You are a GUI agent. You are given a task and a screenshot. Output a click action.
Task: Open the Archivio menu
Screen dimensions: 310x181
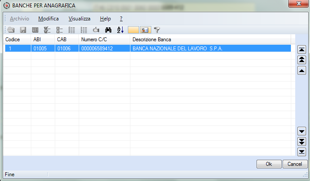[20, 19]
